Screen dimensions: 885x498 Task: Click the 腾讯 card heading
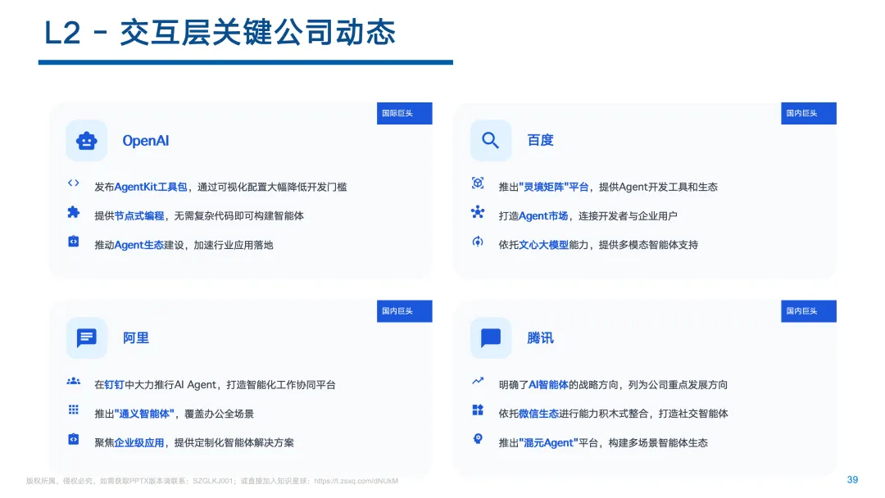pos(540,337)
